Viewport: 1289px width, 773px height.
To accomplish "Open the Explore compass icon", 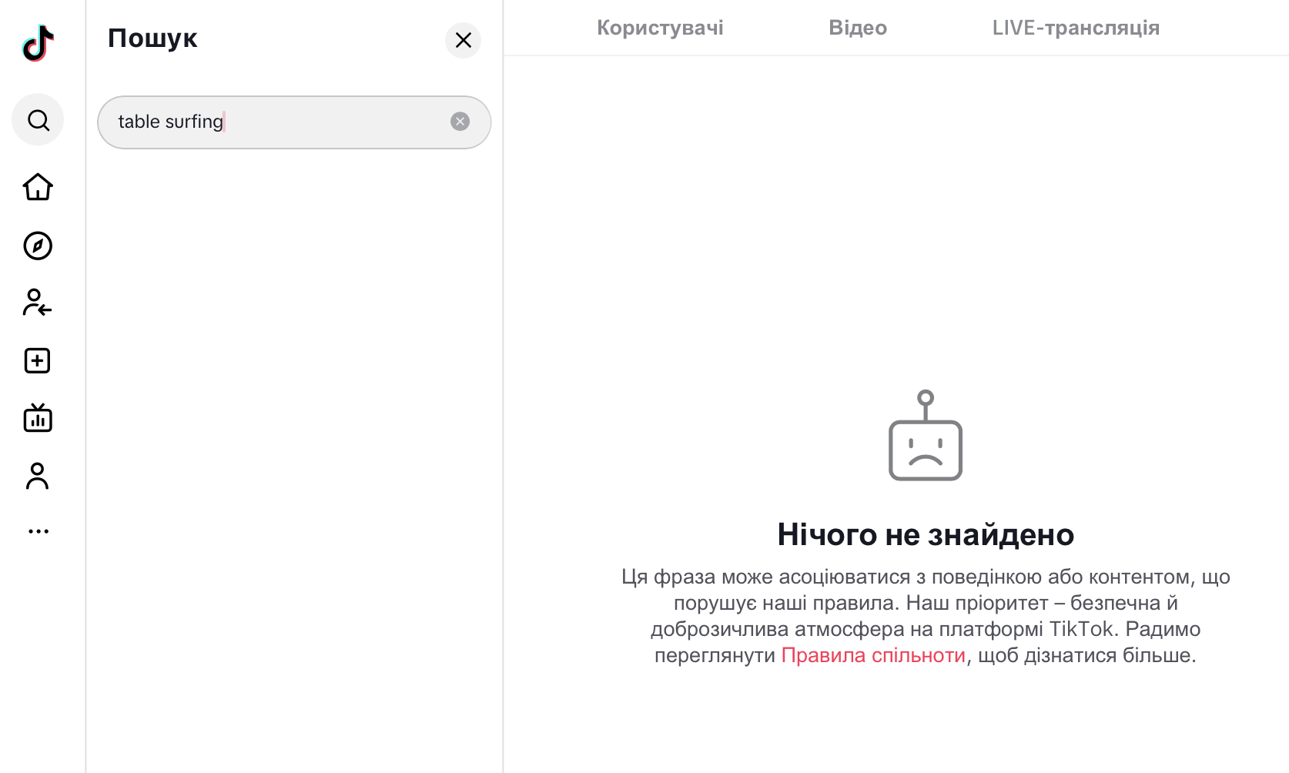I will pos(38,246).
